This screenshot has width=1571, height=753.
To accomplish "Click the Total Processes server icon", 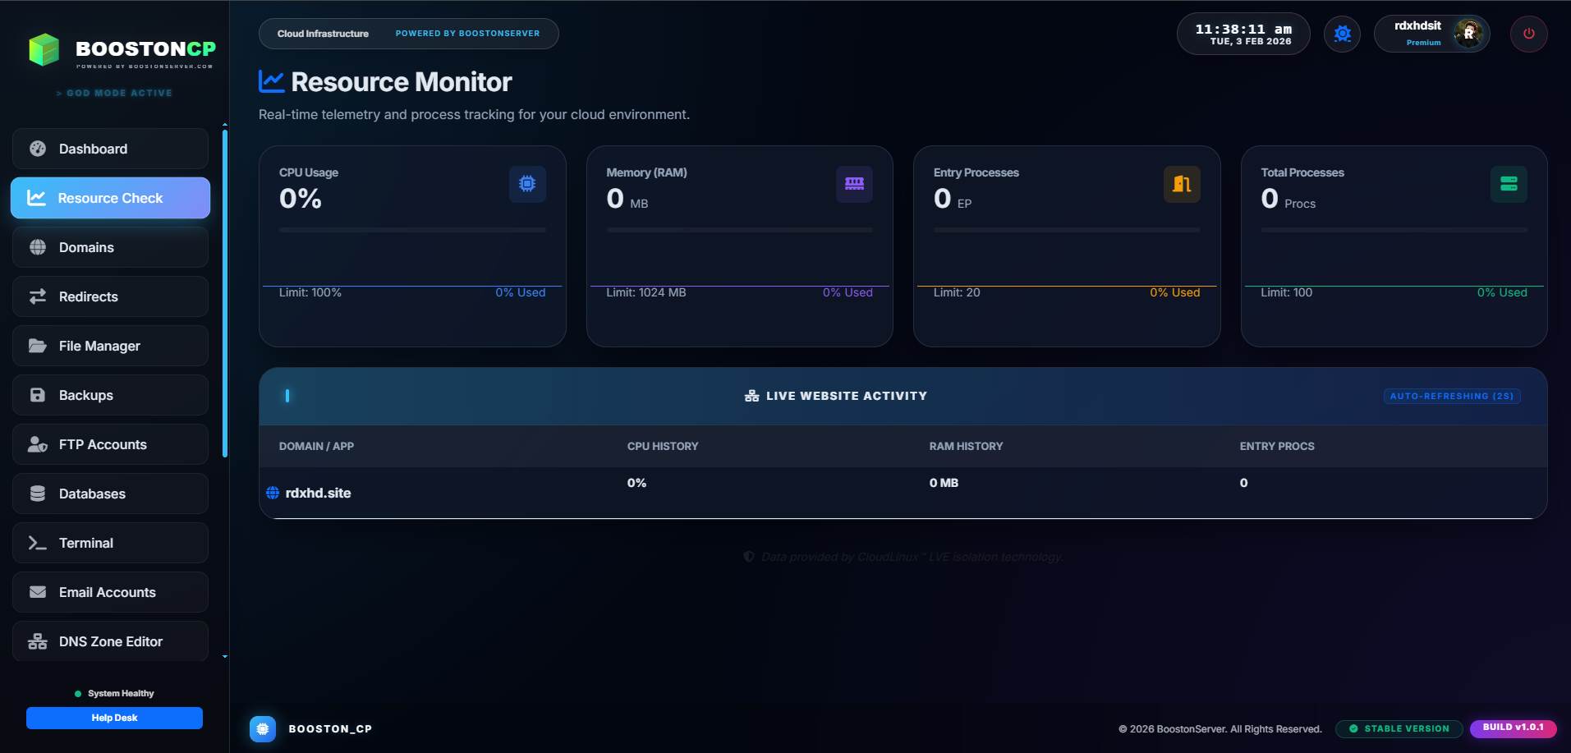I will point(1508,184).
